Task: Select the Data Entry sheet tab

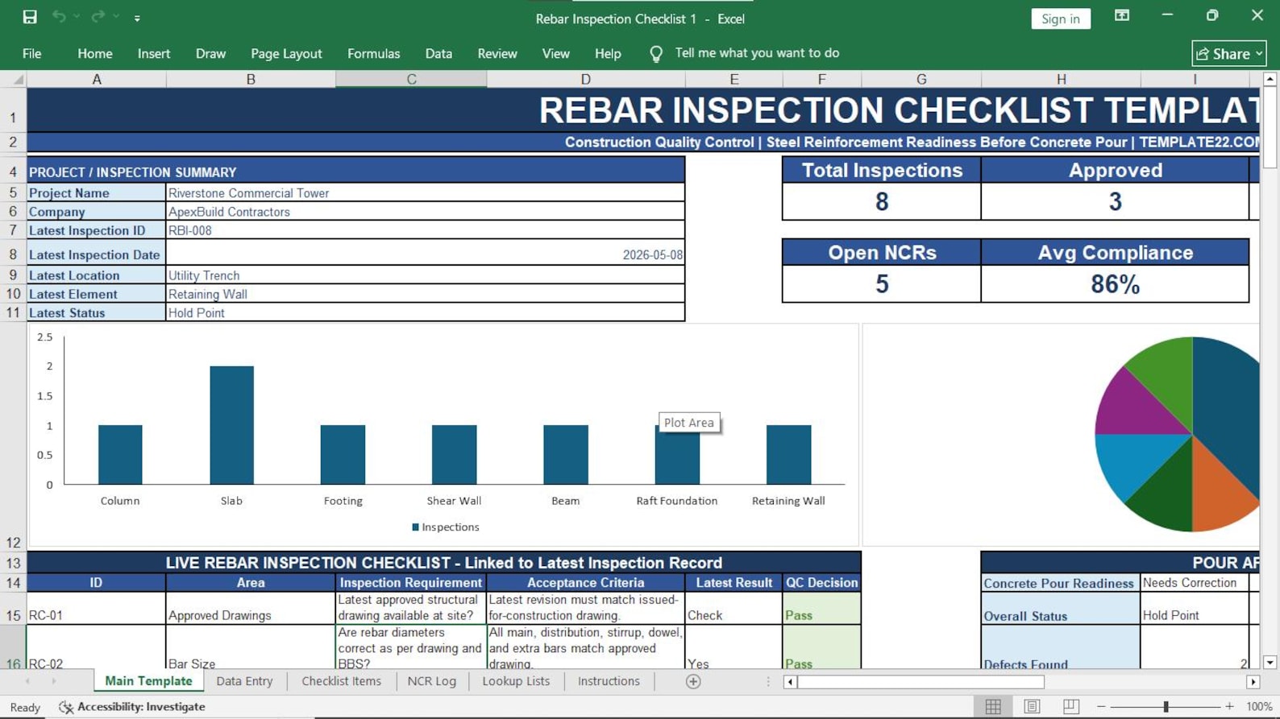Action: coord(244,681)
